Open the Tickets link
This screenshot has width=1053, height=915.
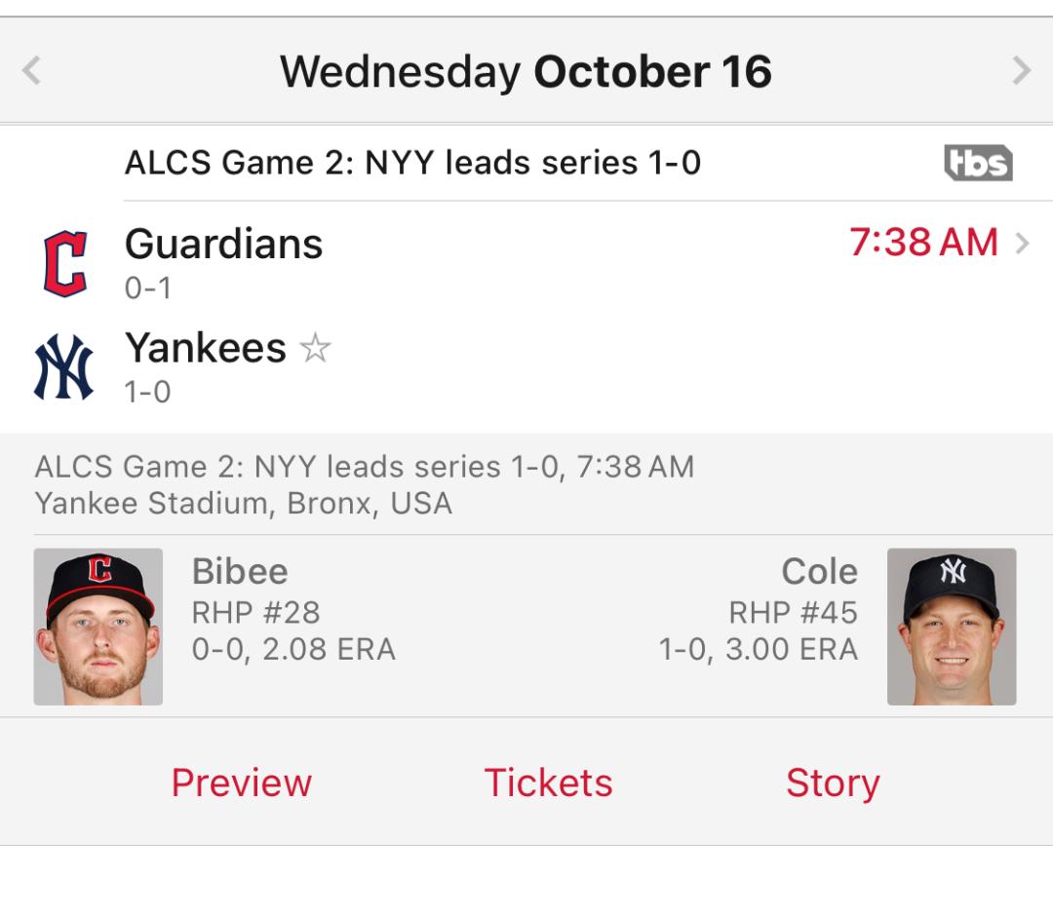[548, 782]
